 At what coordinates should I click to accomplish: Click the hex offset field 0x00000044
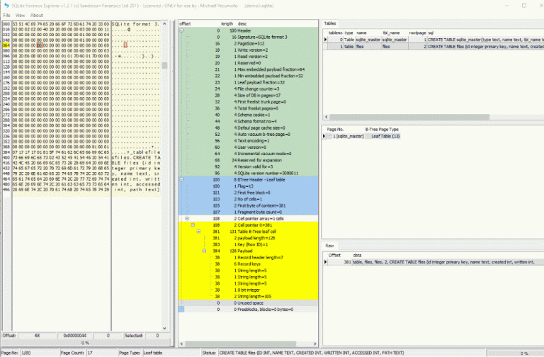pyautogui.click(x=74, y=336)
